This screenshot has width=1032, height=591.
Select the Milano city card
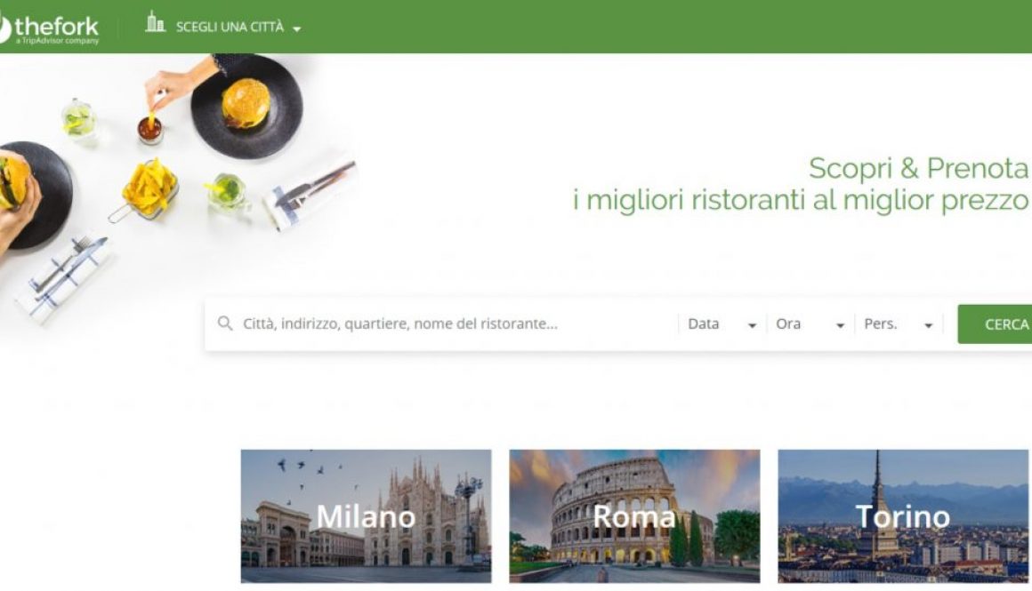[x=366, y=516]
